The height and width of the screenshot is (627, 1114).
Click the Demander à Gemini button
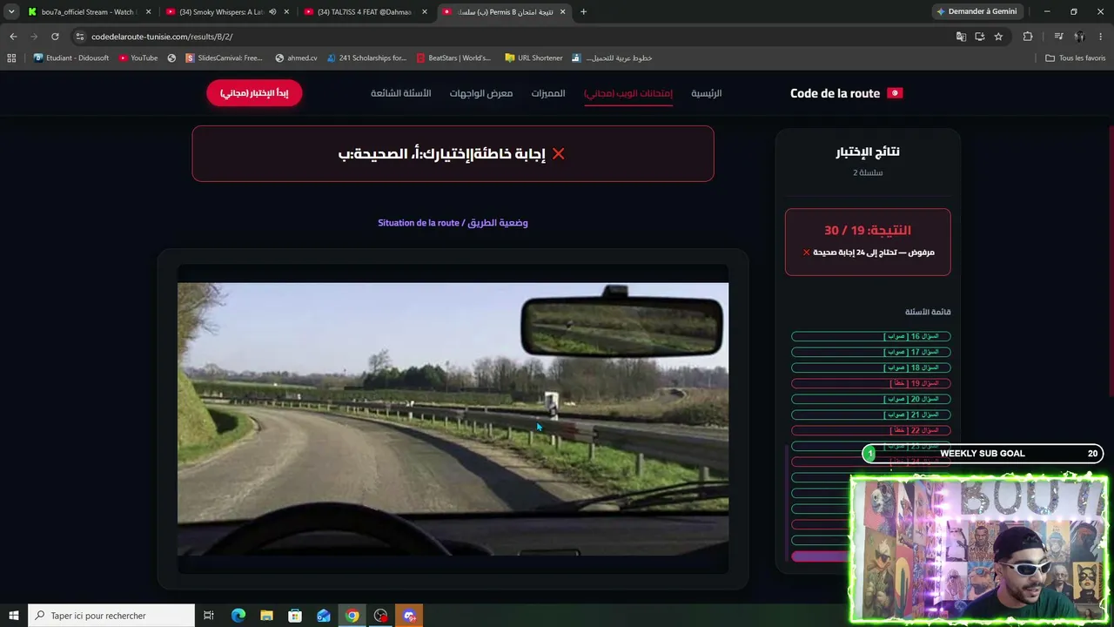pos(976,11)
